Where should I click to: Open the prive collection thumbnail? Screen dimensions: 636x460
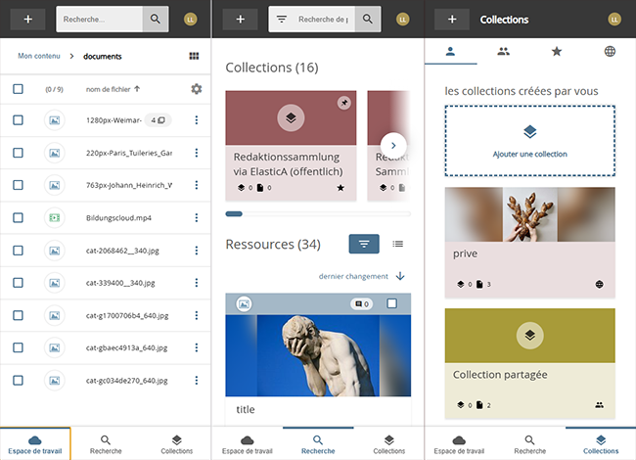click(x=529, y=214)
